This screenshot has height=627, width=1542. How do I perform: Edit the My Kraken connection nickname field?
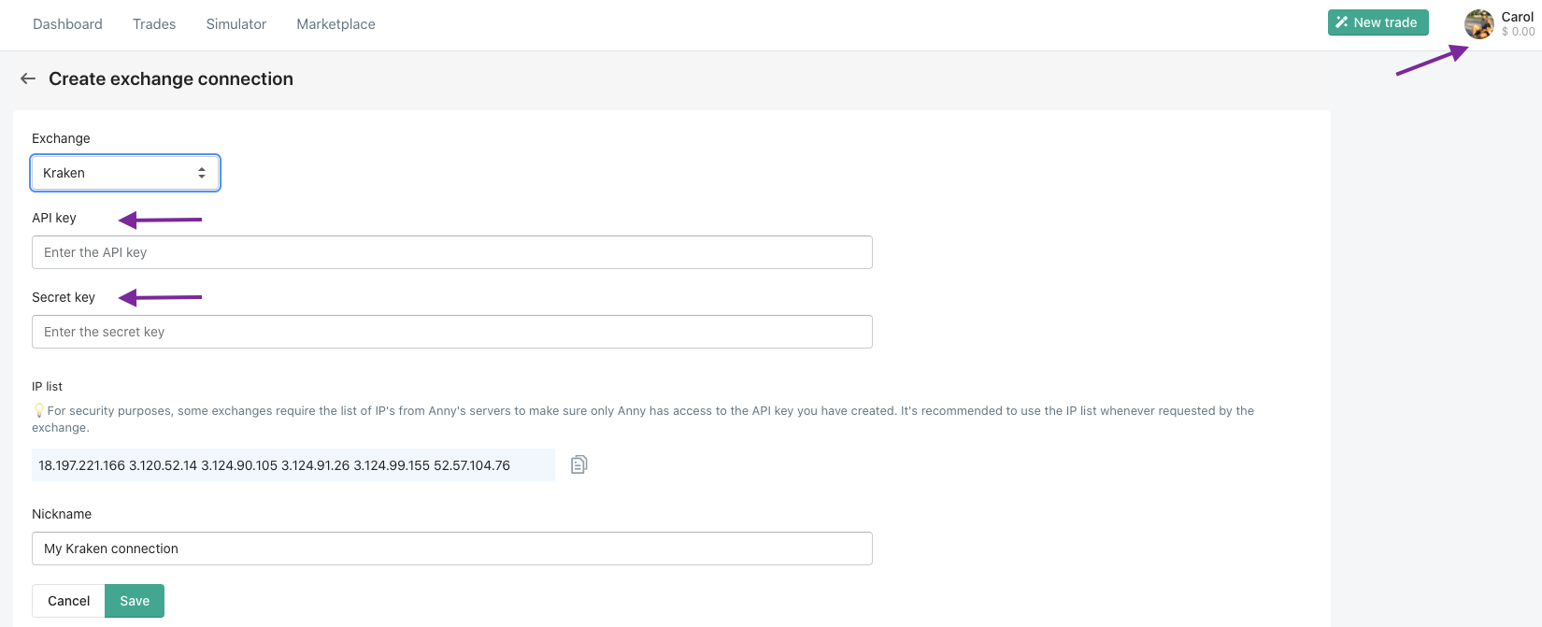452,549
